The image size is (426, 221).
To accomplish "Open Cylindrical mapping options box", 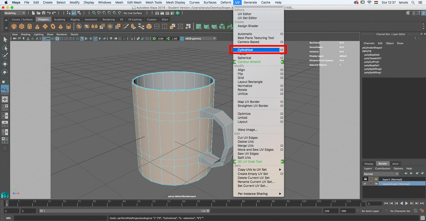I will point(282,50).
